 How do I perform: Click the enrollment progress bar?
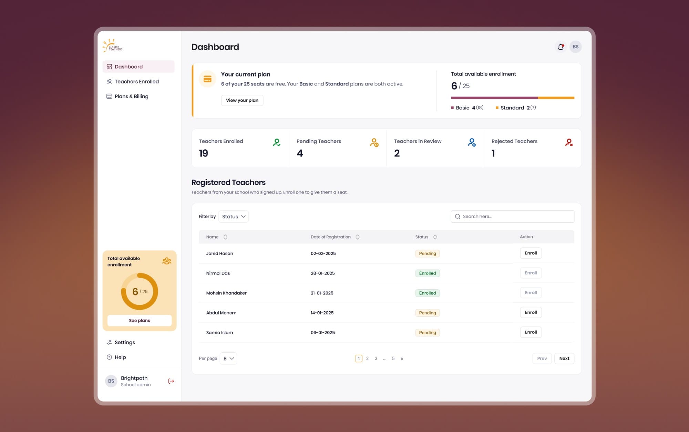(x=513, y=98)
